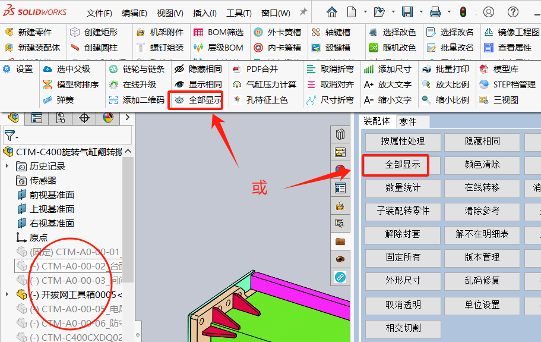Click the traffic light rebuild icon
The height and width of the screenshot is (342, 541).
[x=463, y=12]
